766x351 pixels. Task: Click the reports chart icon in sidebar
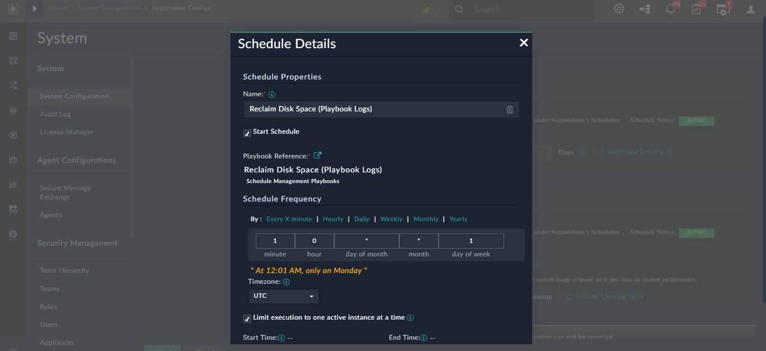13,184
